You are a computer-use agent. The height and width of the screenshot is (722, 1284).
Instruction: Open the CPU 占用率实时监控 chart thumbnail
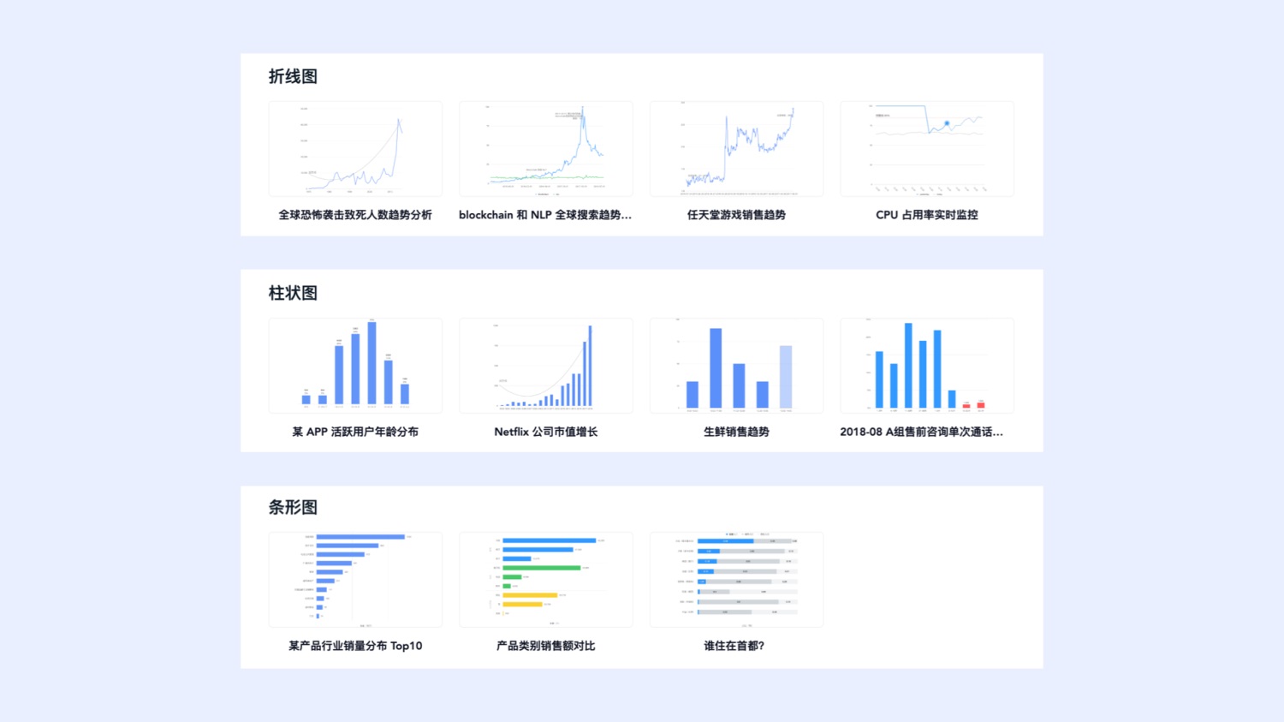click(927, 149)
